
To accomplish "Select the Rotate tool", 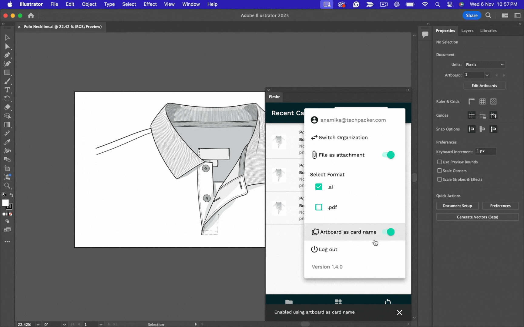I will (7, 98).
